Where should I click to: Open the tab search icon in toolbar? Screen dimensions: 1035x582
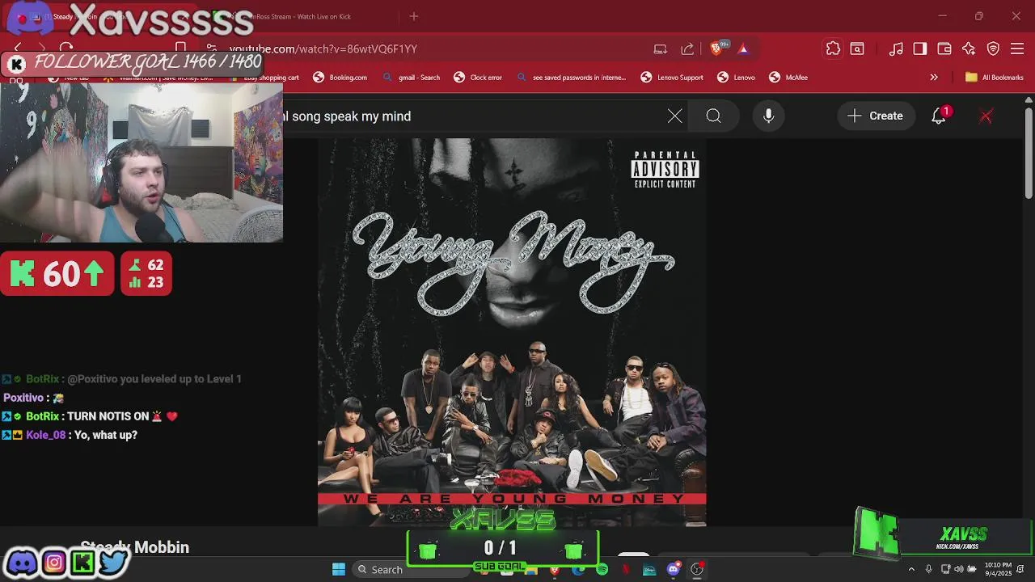click(857, 48)
